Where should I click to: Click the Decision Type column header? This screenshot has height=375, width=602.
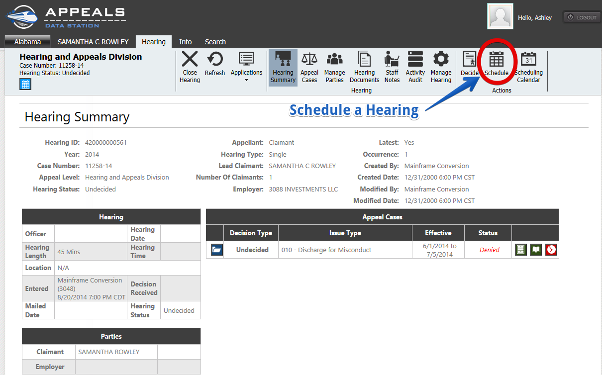click(x=251, y=233)
